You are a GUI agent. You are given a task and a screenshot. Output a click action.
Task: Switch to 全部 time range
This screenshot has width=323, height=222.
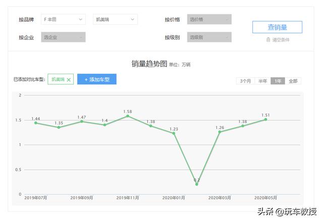pyautogui.click(x=293, y=81)
